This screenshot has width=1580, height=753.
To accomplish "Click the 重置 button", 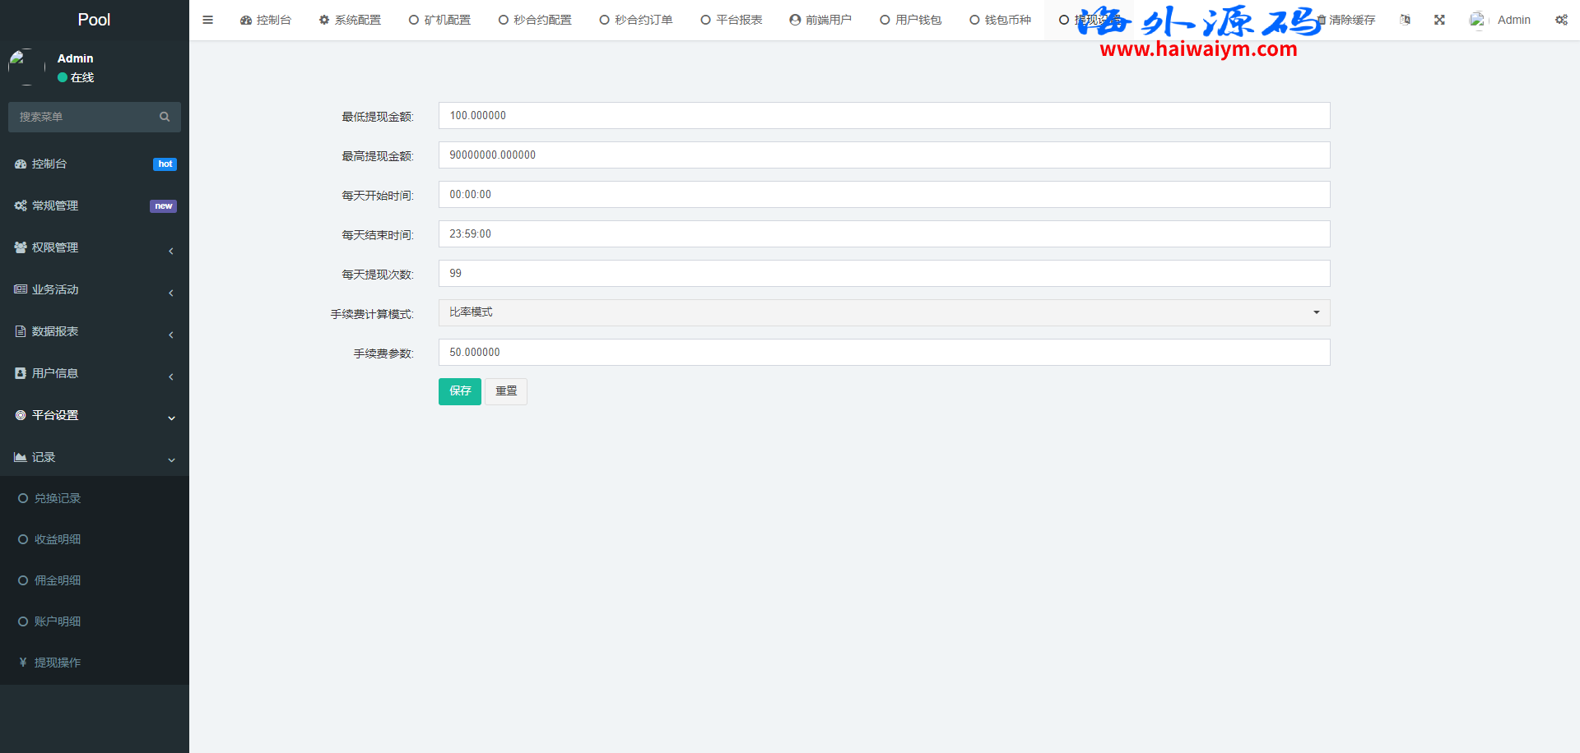I will 506,391.
